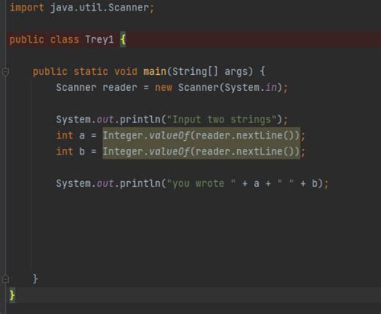Click highlighted opening brace after Trey1
This screenshot has width=381, height=314.
click(123, 39)
